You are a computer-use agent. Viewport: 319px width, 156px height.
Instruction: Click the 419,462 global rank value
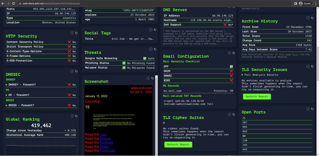41,125
